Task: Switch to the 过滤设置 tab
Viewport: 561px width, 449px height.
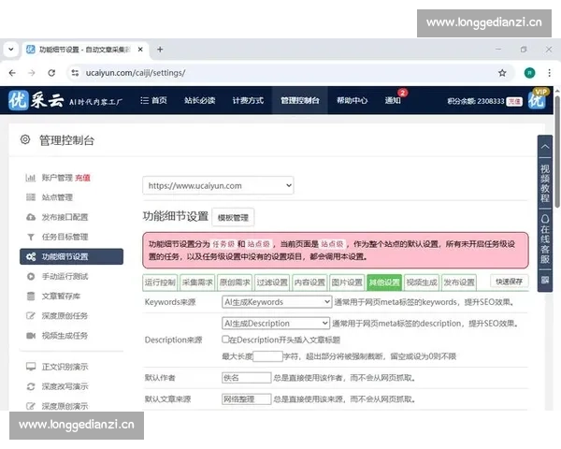Action: 272,282
